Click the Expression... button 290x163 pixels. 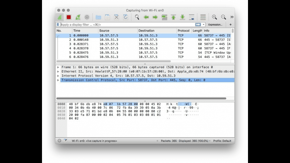(215, 25)
